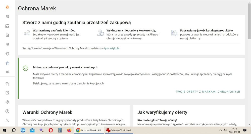Open the price tag icon
The height and width of the screenshot is (134, 251).
[x=7, y=54]
